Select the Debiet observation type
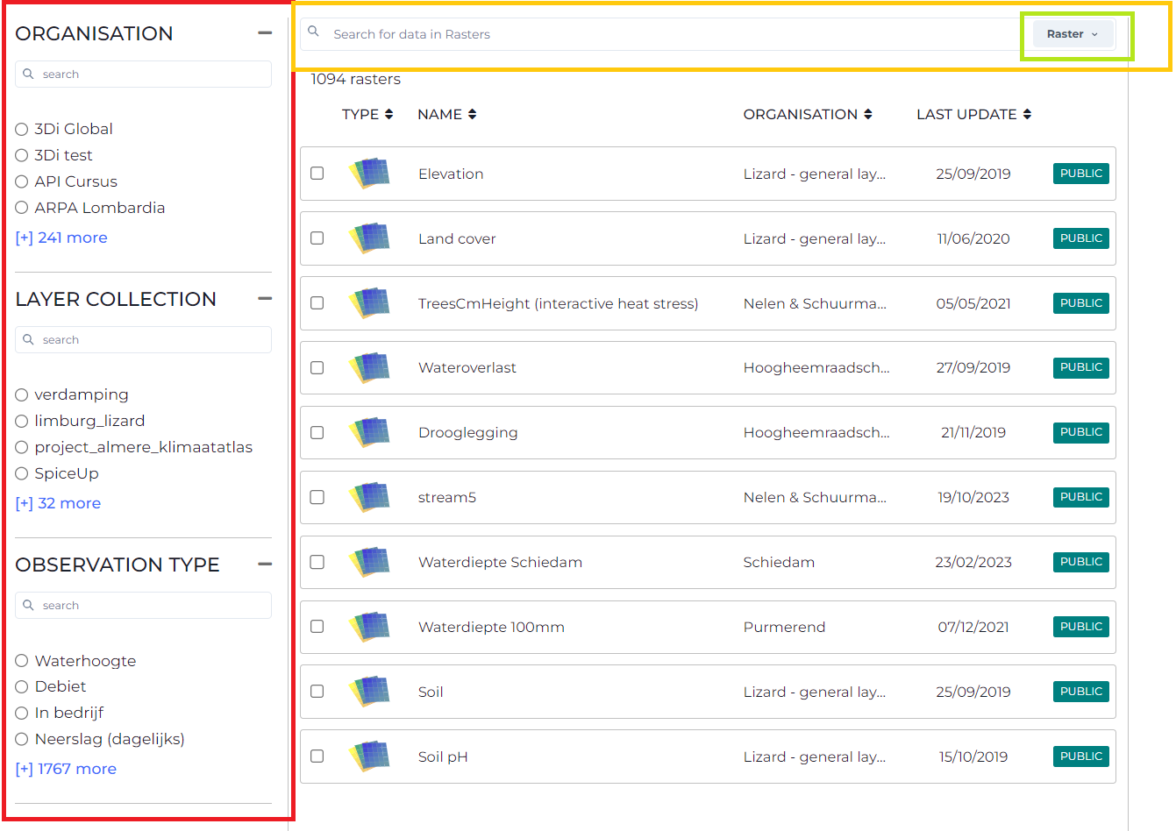This screenshot has width=1176, height=831. 22,687
